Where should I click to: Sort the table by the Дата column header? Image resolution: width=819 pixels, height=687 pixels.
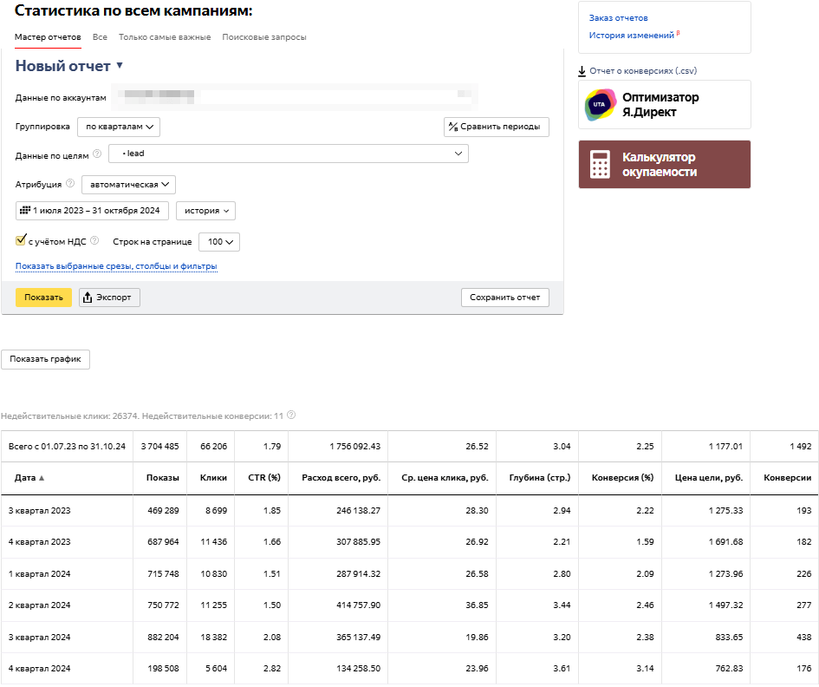tap(27, 478)
